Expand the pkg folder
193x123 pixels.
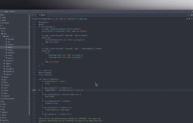pyautogui.click(x=3, y=101)
